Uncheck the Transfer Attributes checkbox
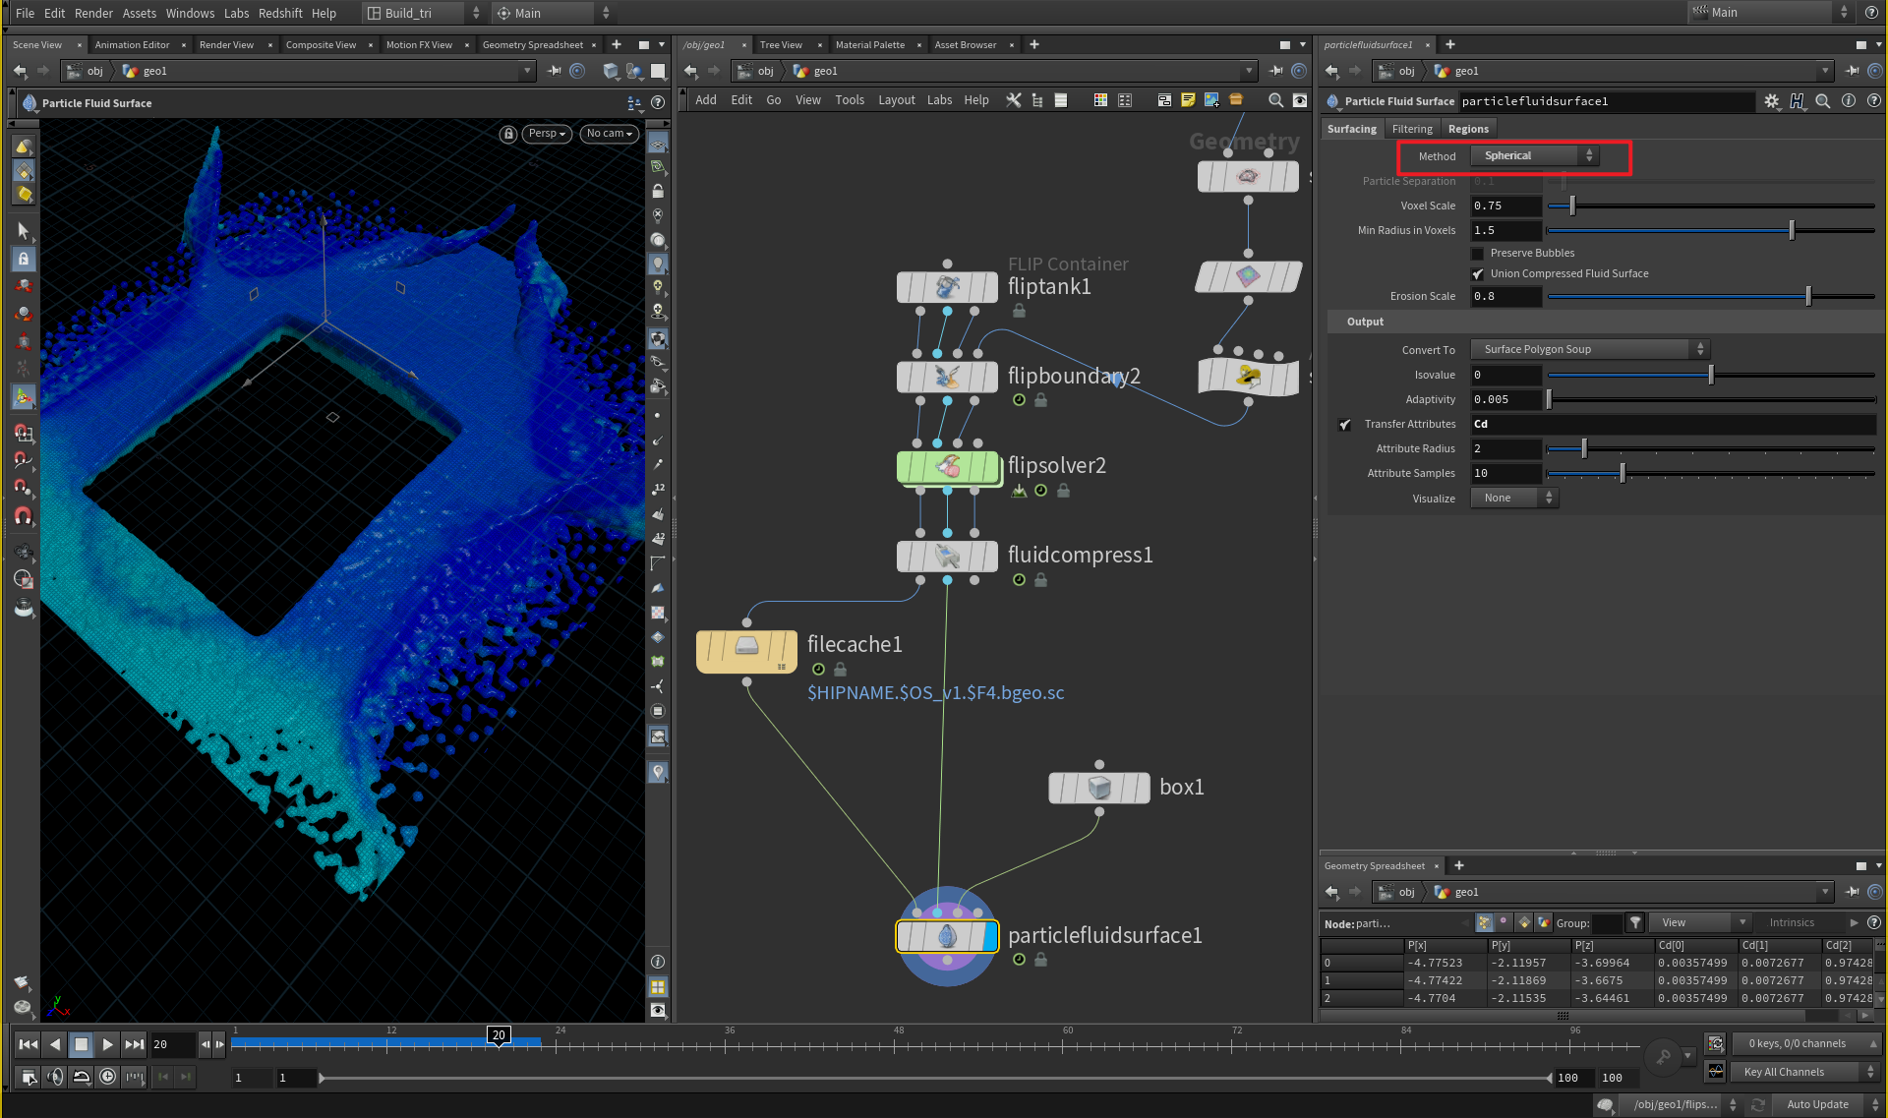Screen dimensions: 1888x1118 point(1345,425)
